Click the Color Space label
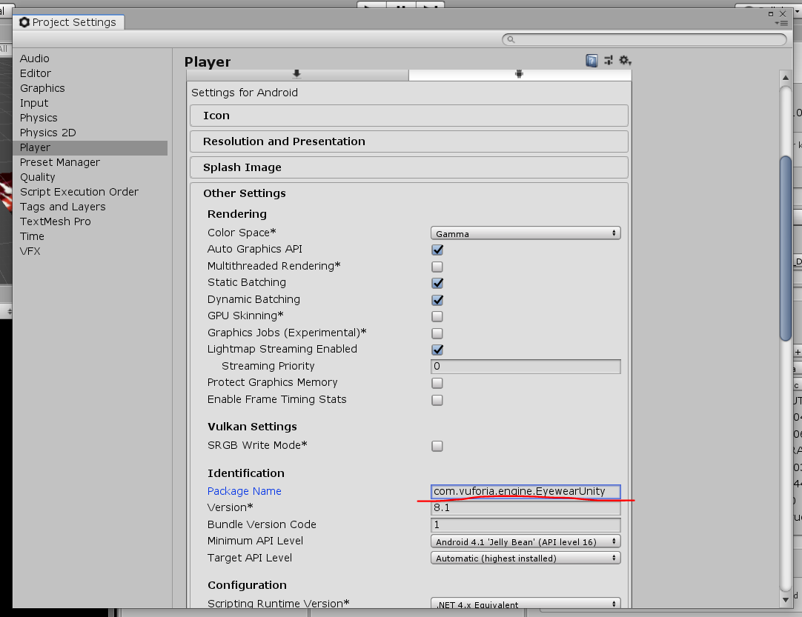 [242, 233]
